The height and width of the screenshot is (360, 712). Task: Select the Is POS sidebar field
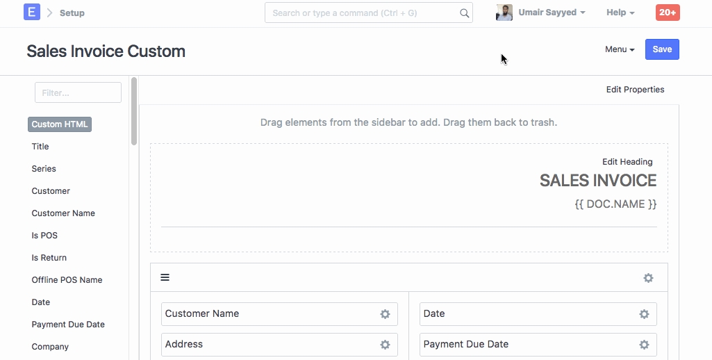(x=44, y=236)
